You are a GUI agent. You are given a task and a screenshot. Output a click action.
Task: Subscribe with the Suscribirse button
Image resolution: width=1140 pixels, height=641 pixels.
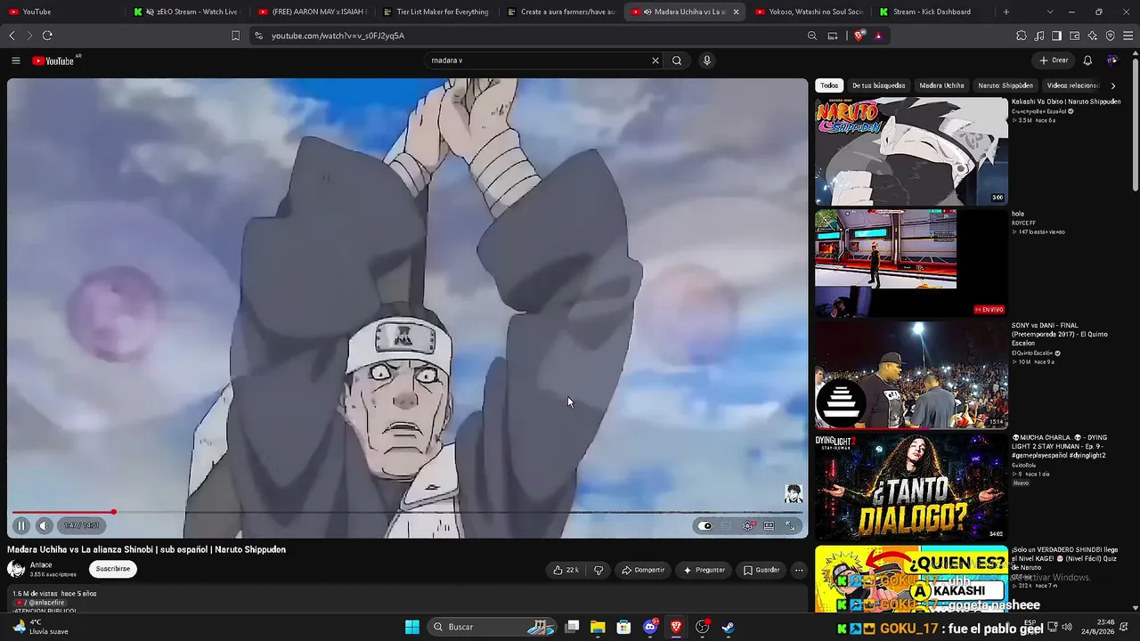[x=113, y=569]
